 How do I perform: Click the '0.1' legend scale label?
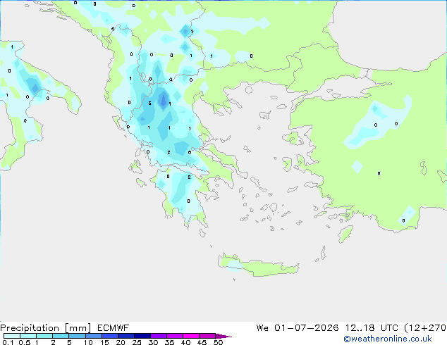[x=8, y=342]
